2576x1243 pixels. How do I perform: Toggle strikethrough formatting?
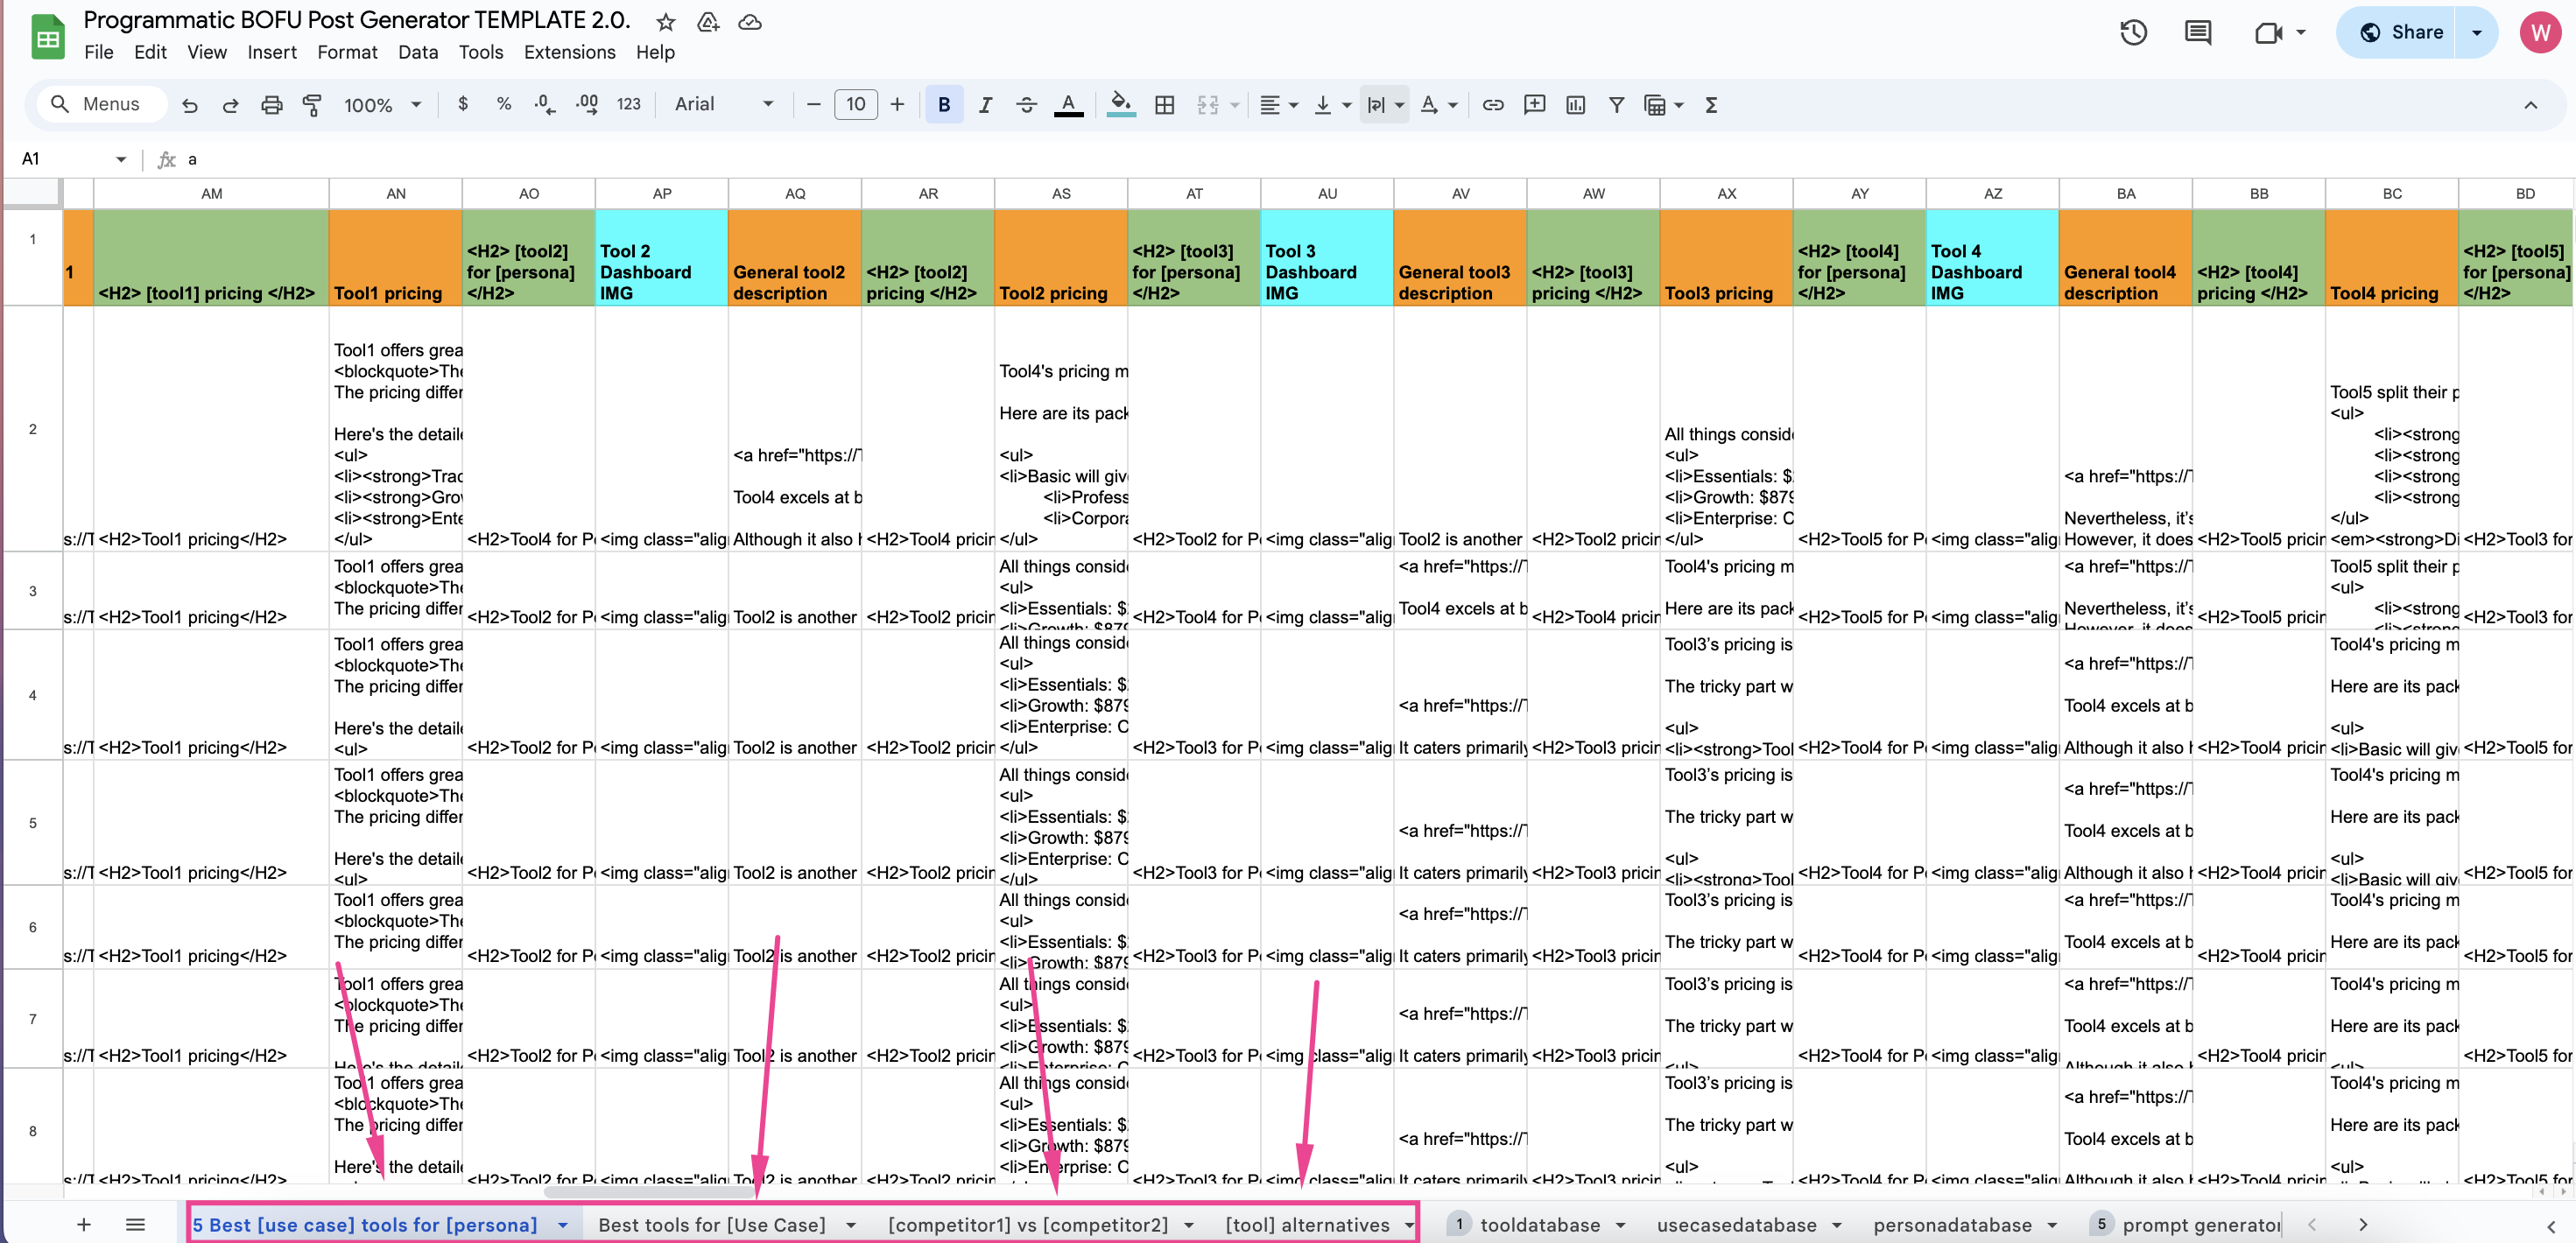[1027, 105]
